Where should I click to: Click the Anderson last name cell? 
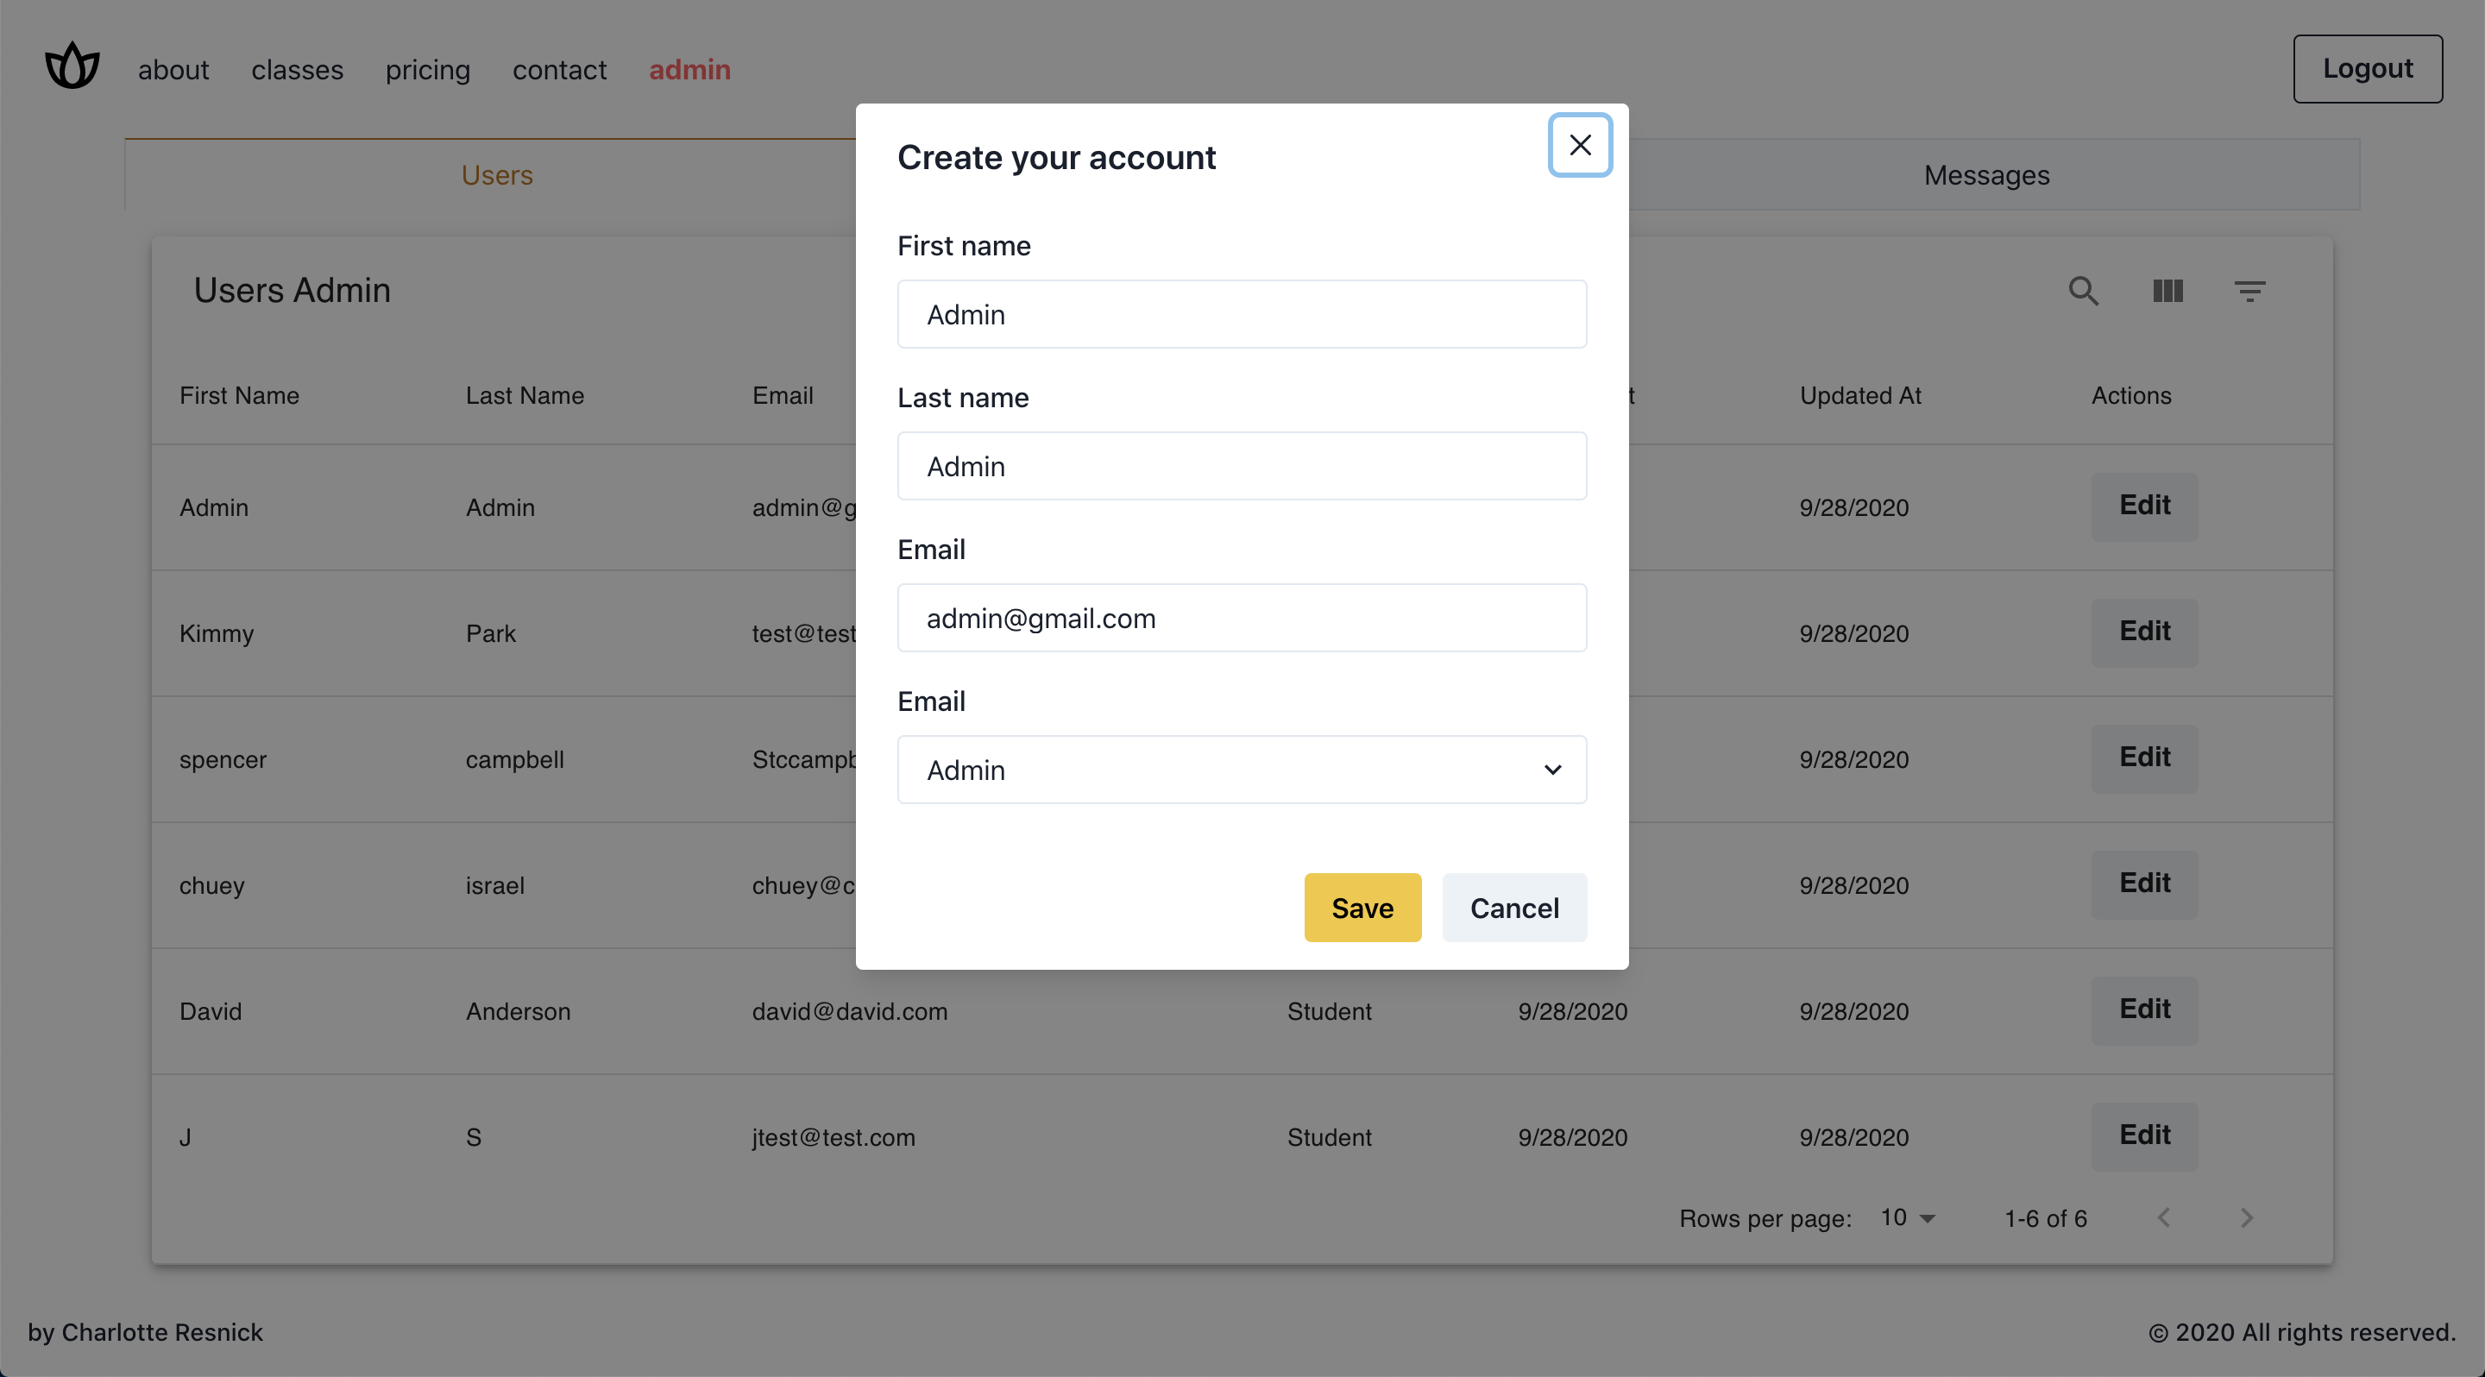[518, 1011]
